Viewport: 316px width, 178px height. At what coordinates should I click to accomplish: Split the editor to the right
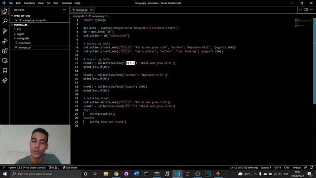(306, 10)
